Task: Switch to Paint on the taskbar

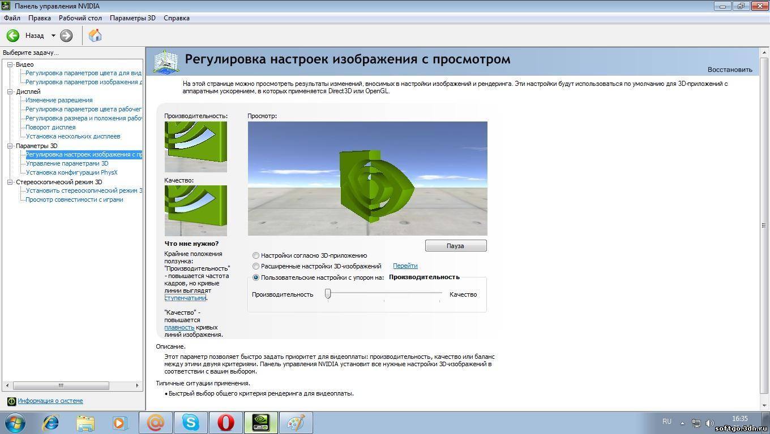Action: coord(296,423)
